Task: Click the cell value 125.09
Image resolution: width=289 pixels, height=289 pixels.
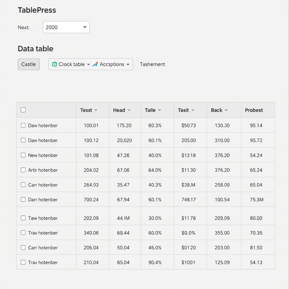Action: click(222, 262)
